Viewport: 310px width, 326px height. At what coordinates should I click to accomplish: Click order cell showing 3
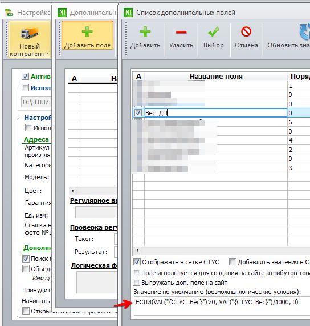[299, 168]
